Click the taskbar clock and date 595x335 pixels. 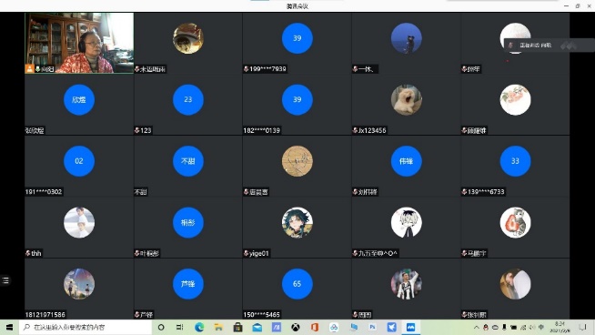(x=560, y=327)
